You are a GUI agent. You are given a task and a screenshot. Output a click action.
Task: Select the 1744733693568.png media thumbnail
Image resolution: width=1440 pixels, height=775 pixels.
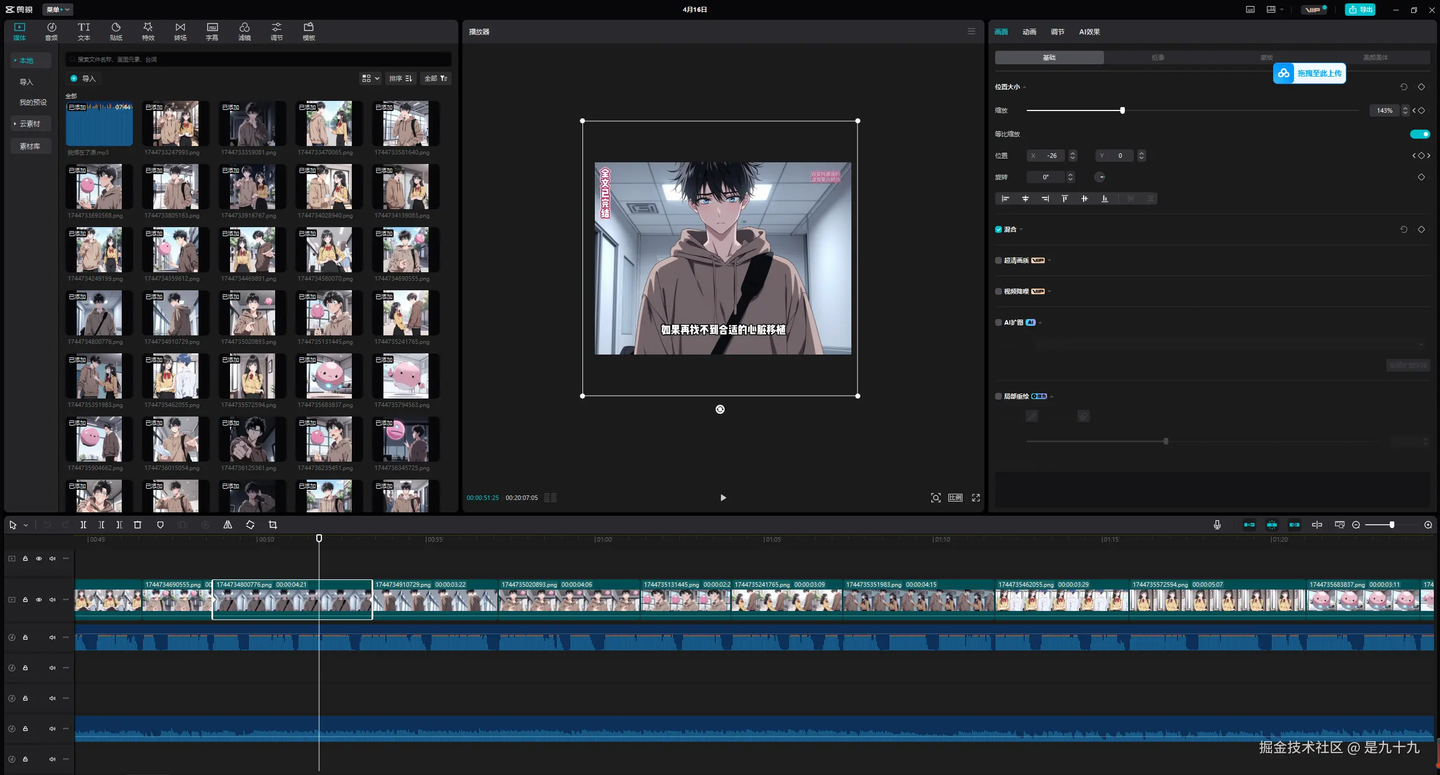pos(99,187)
